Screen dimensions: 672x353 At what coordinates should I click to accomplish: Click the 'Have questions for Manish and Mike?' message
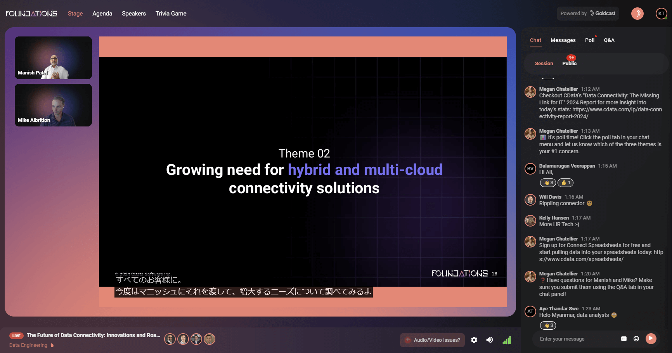(x=596, y=287)
